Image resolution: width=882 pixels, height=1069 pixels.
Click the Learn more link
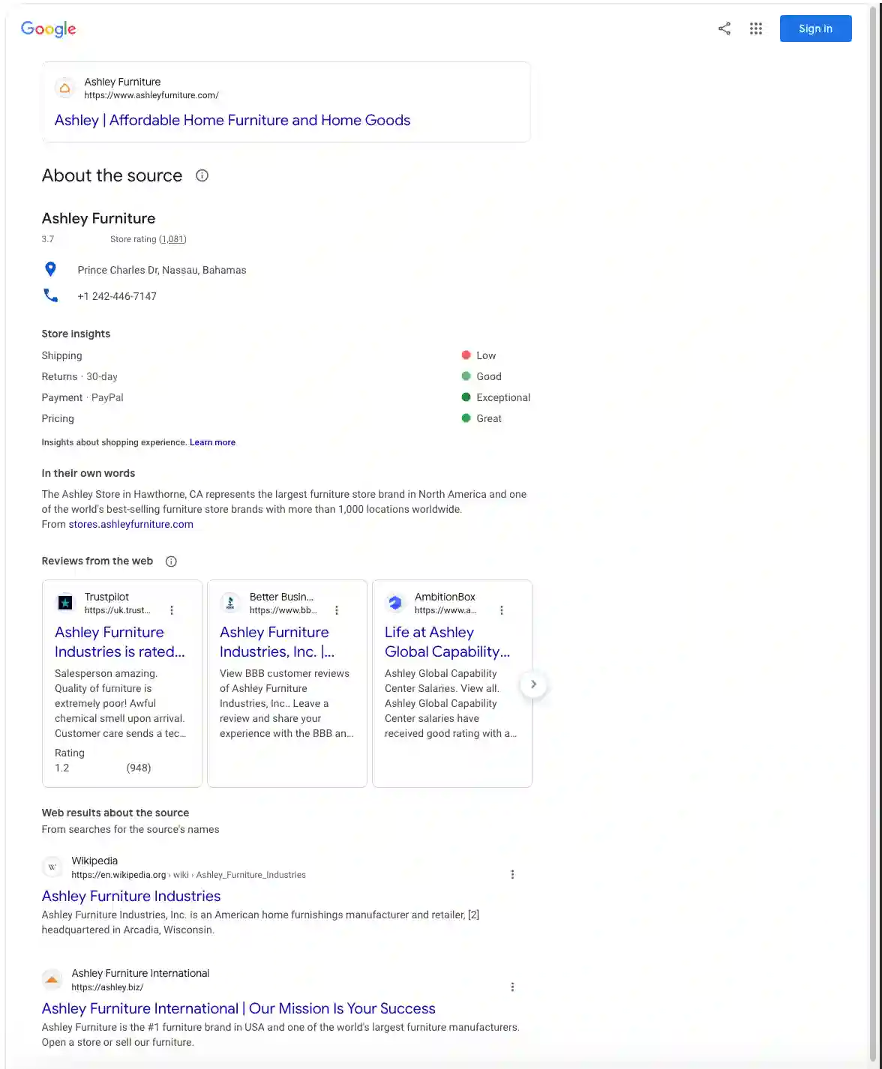pyautogui.click(x=212, y=442)
